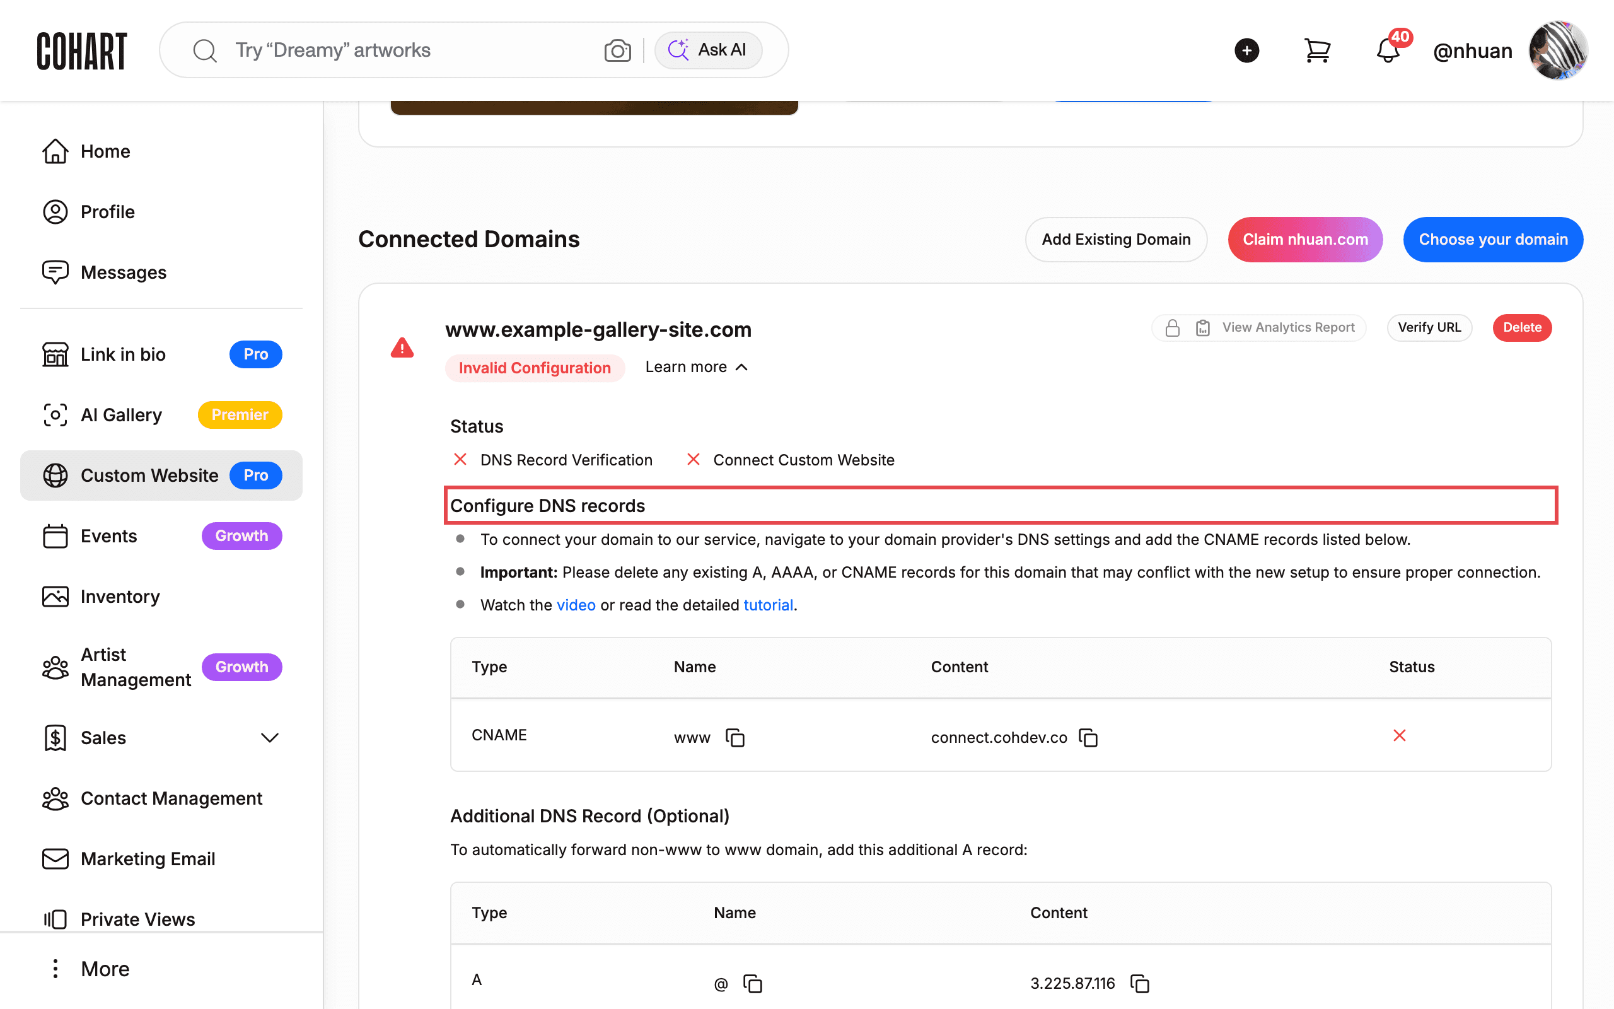This screenshot has height=1009, width=1614.
Task: Click the black plus create icon
Action: [1246, 50]
